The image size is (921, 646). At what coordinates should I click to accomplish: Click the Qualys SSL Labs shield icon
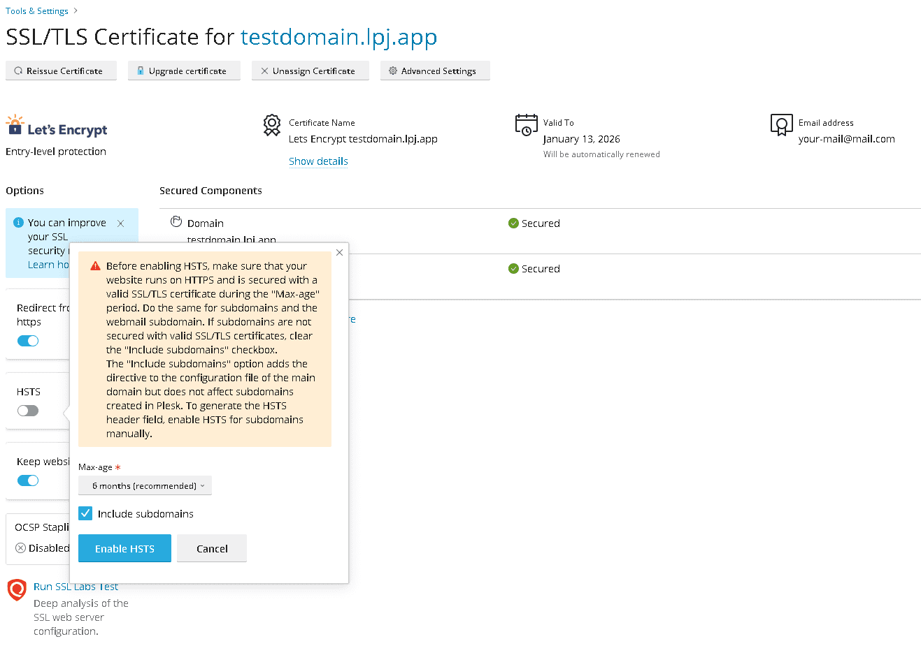pyautogui.click(x=17, y=589)
